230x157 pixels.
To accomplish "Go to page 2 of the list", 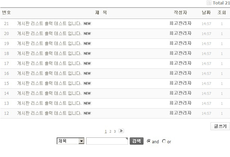I will [x=110, y=131].
